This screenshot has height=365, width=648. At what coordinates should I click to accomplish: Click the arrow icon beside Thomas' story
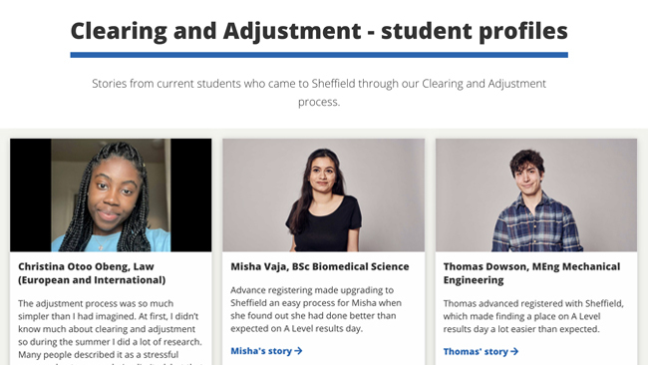[514, 351]
